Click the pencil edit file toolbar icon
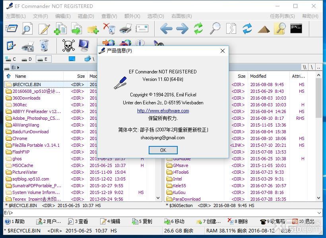The image size is (326, 238). [x=44, y=29]
